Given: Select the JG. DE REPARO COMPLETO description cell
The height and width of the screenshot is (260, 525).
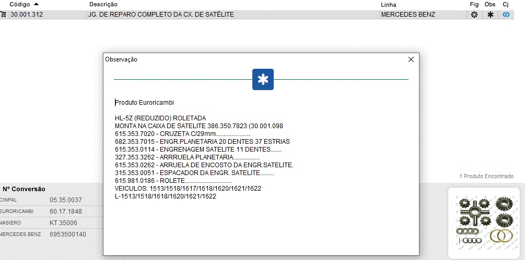Looking at the screenshot, I should [161, 15].
